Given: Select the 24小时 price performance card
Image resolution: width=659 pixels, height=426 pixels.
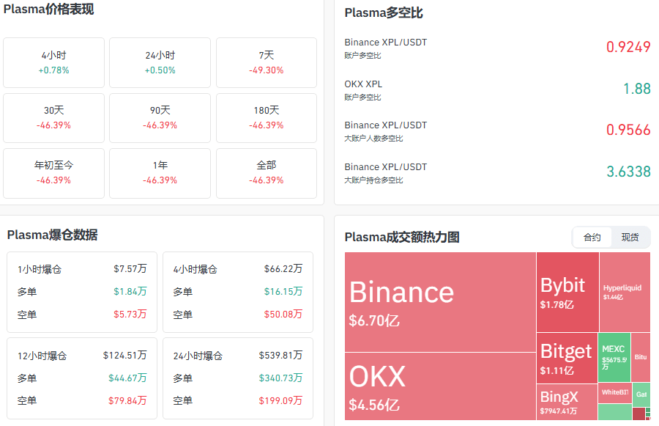Looking at the screenshot, I should tap(160, 62).
